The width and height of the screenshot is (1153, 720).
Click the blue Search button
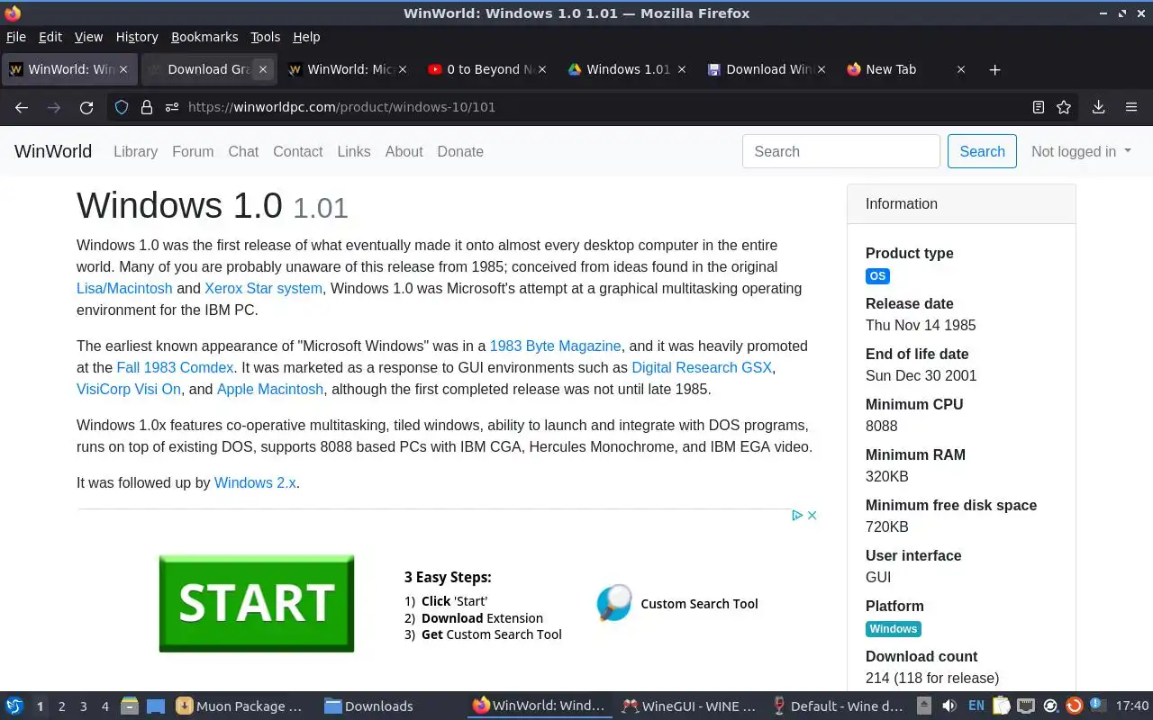point(982,151)
